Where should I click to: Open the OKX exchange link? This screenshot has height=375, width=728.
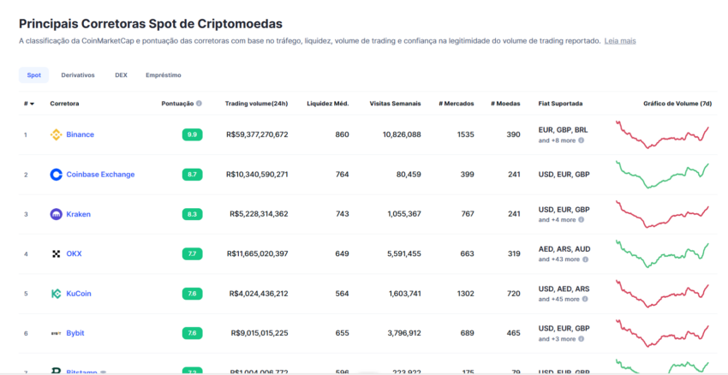(74, 254)
